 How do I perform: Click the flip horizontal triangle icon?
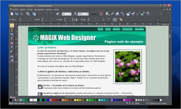pyautogui.click(x=103, y=19)
